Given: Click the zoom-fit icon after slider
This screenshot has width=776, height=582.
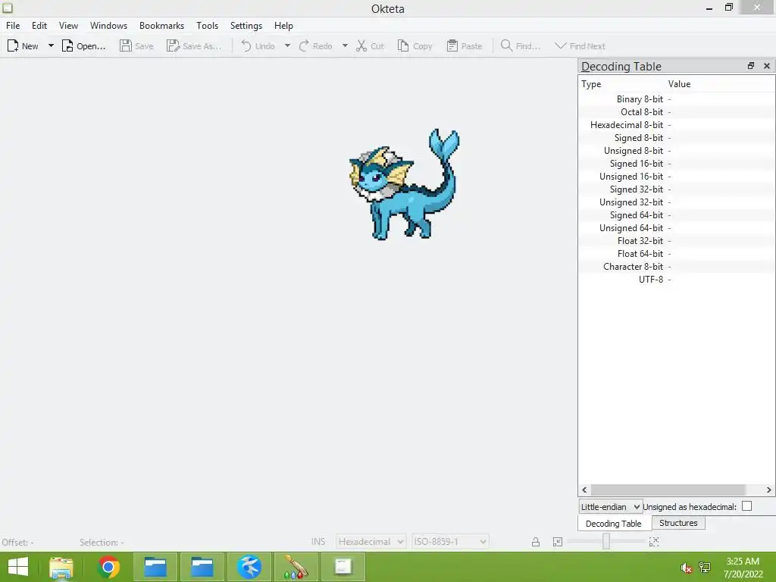Looking at the screenshot, I should pos(654,542).
